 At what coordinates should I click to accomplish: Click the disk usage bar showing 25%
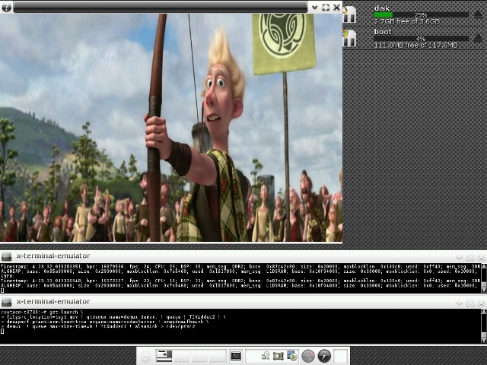point(421,14)
